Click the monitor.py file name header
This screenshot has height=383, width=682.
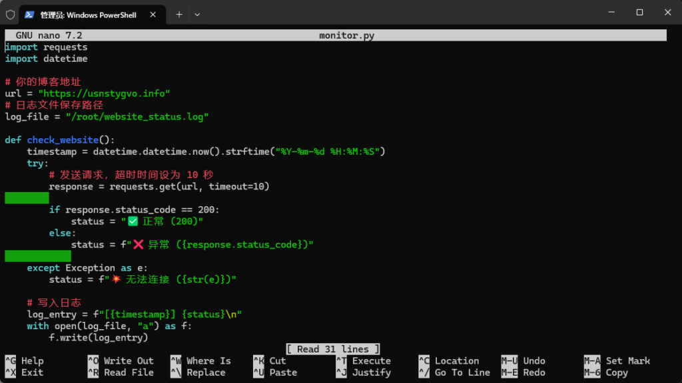(346, 35)
